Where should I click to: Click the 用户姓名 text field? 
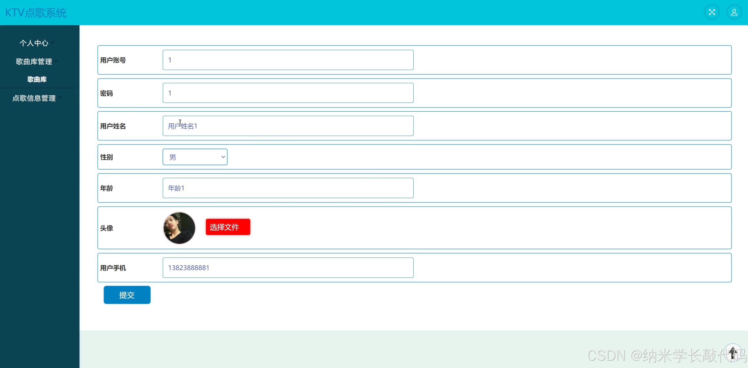point(288,126)
